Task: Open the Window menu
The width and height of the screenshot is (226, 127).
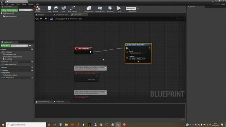Action: pos(31,4)
